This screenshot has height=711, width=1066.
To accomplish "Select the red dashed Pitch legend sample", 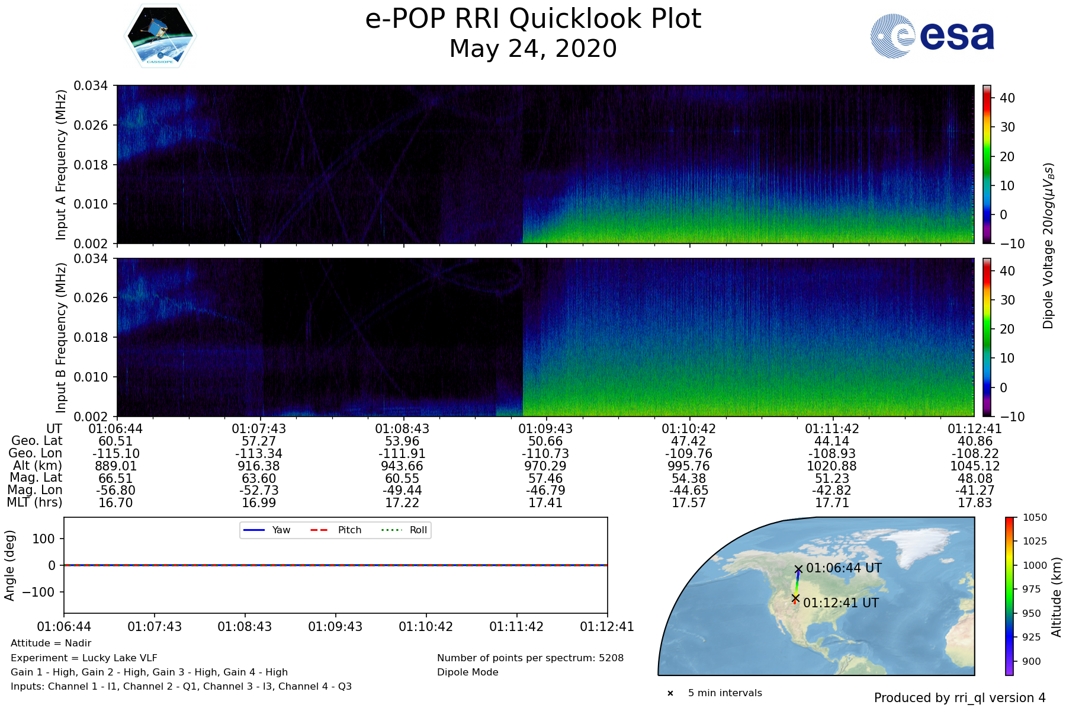I will [319, 530].
